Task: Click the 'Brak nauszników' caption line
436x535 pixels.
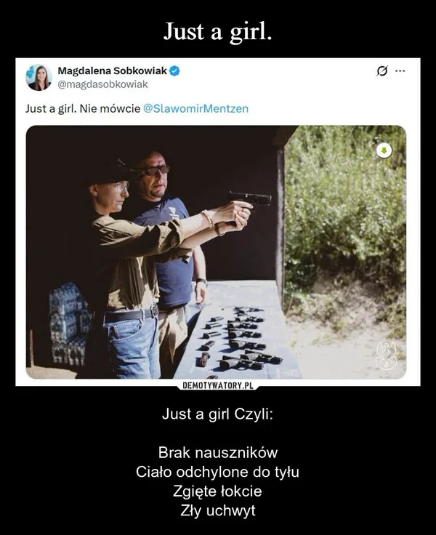Action: (218, 453)
